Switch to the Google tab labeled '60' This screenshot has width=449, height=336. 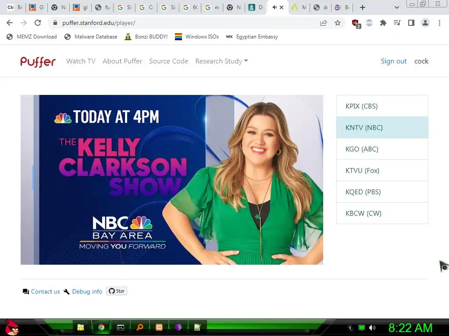coord(190,7)
